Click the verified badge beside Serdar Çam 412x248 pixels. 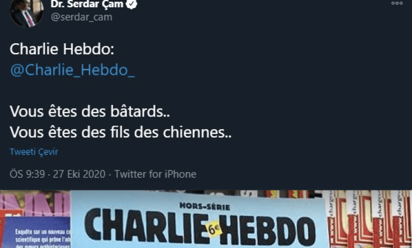tap(132, 4)
